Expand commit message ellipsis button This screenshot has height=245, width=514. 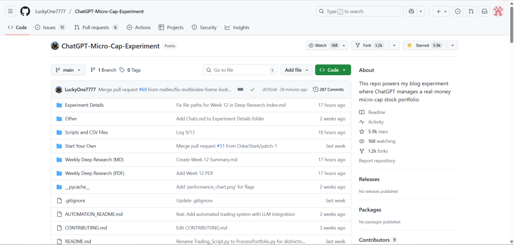(240, 89)
